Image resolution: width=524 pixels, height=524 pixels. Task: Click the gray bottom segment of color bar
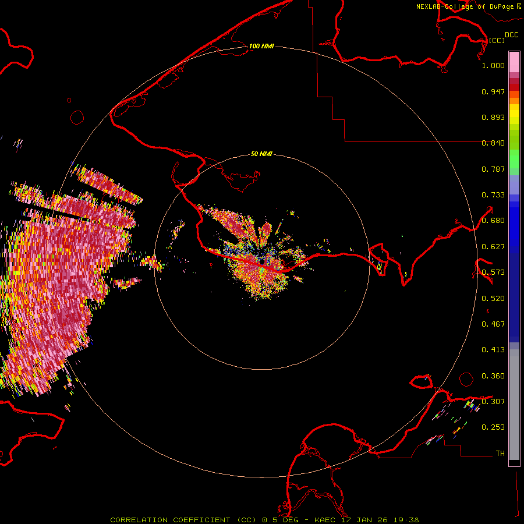tap(514, 405)
